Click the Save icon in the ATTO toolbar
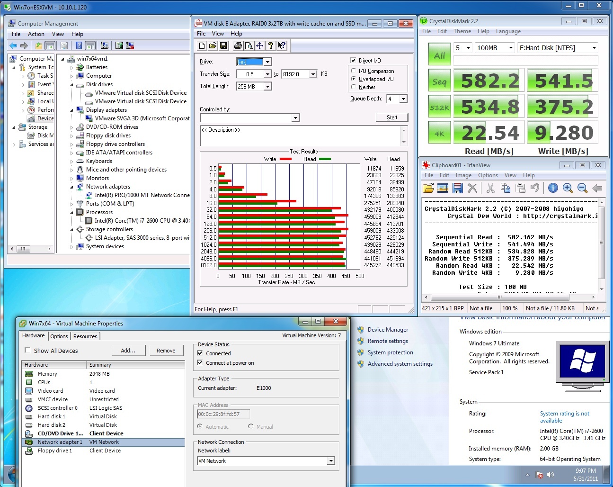Viewport: 613px width, 487px height. (223, 45)
